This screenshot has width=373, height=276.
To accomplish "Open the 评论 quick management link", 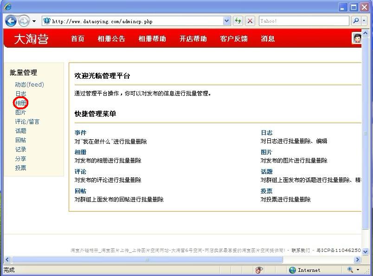I will click(x=80, y=172).
